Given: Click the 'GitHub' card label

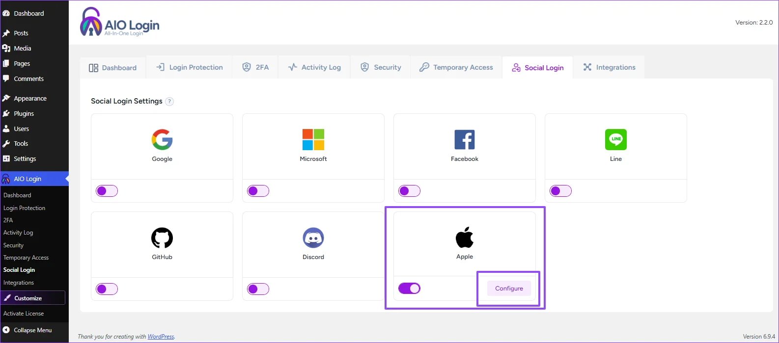Looking at the screenshot, I should tap(162, 257).
